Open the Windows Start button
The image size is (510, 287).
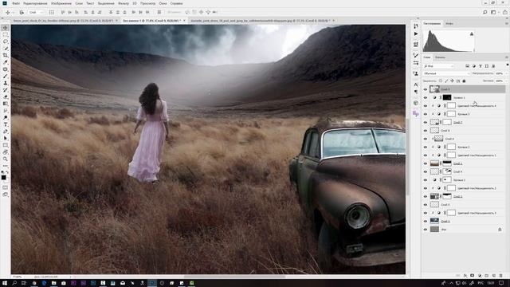click(x=5, y=283)
